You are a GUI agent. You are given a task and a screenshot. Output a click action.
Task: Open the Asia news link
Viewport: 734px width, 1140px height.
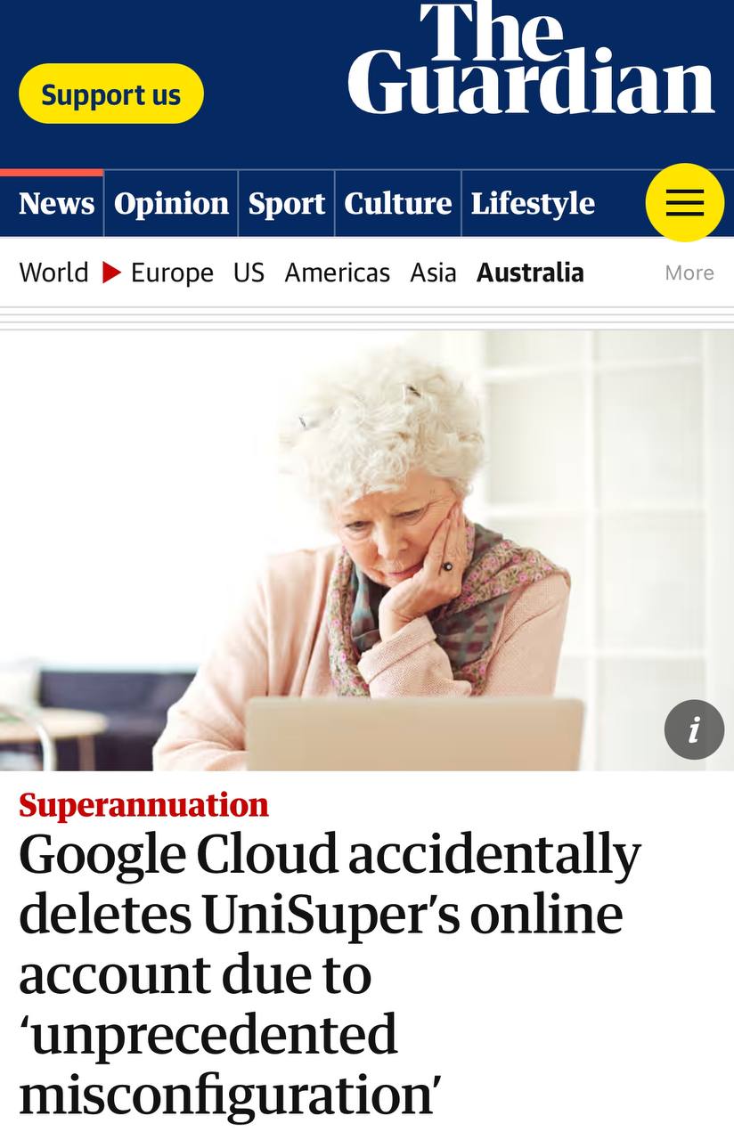pos(433,272)
